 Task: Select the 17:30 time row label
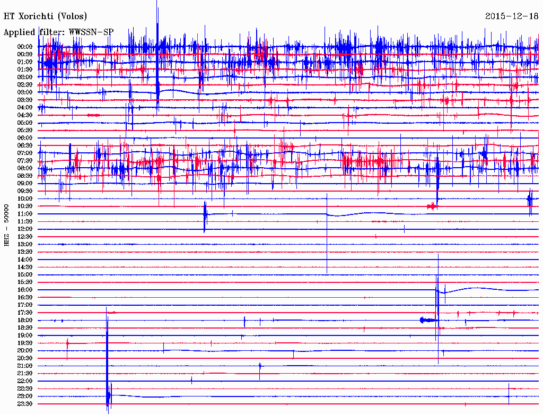tap(25, 313)
